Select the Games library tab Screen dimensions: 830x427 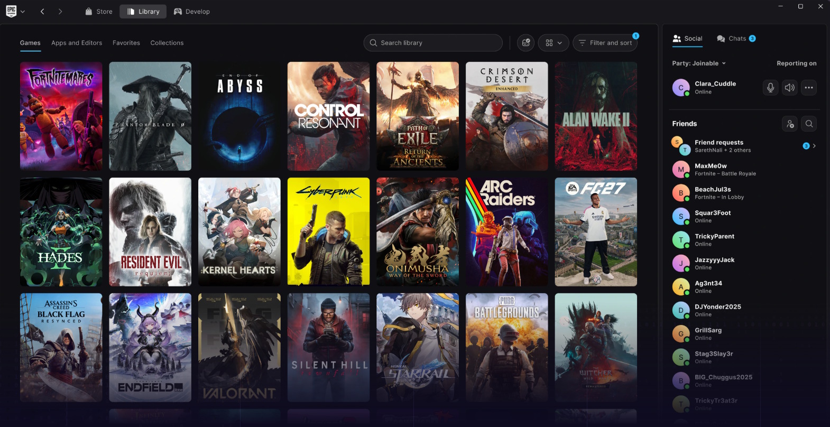pos(30,43)
